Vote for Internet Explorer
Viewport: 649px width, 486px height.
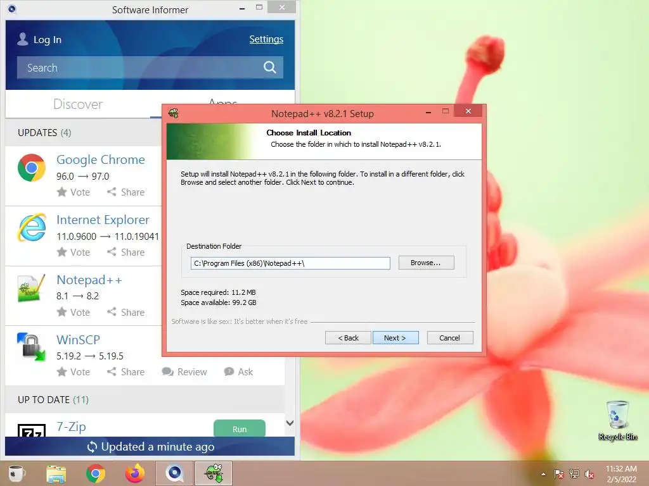coord(74,252)
